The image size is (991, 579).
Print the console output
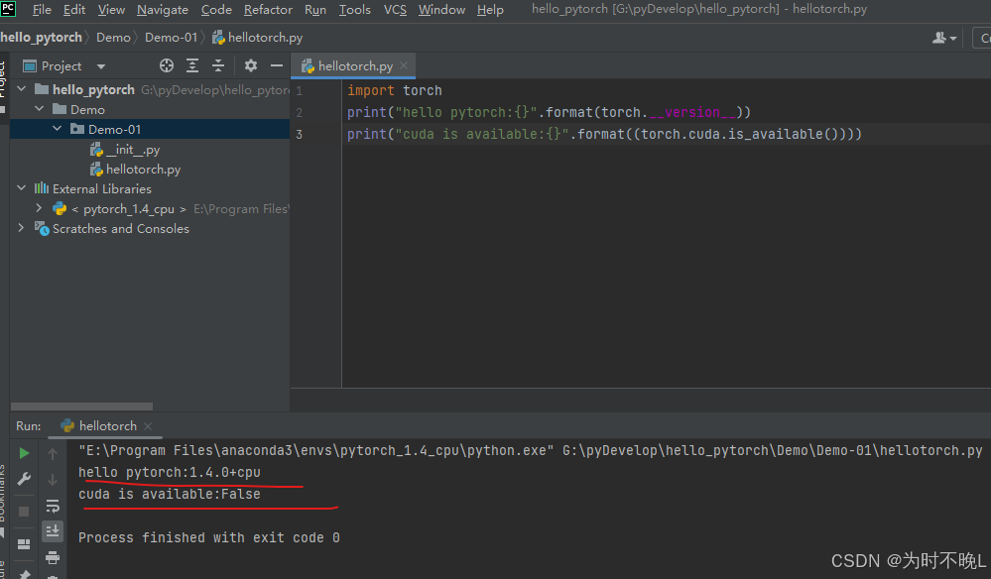[x=52, y=557]
